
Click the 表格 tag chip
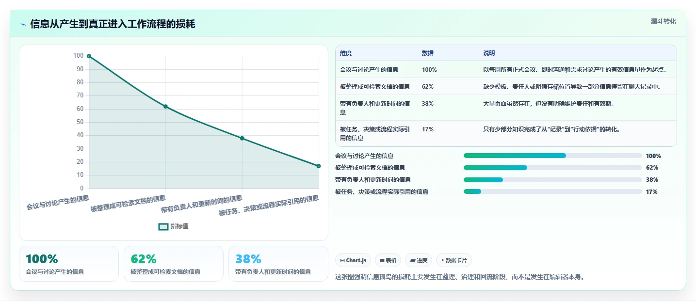coord(388,260)
